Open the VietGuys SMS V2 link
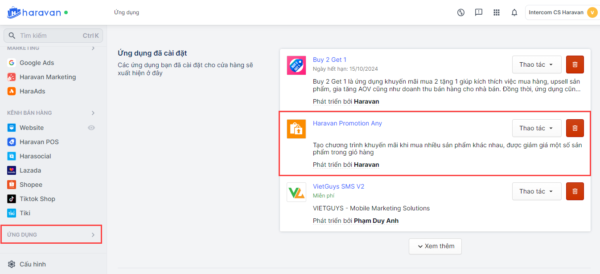 pos(338,186)
